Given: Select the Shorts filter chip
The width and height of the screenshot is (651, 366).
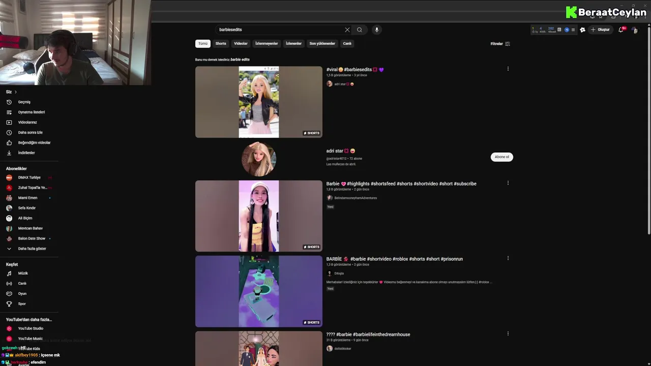Looking at the screenshot, I should point(221,44).
